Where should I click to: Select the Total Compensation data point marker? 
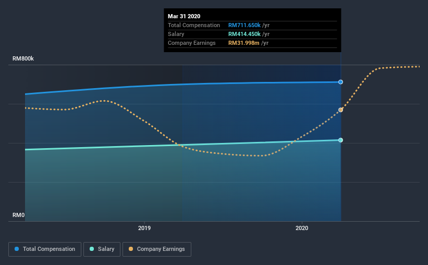tap(340, 82)
